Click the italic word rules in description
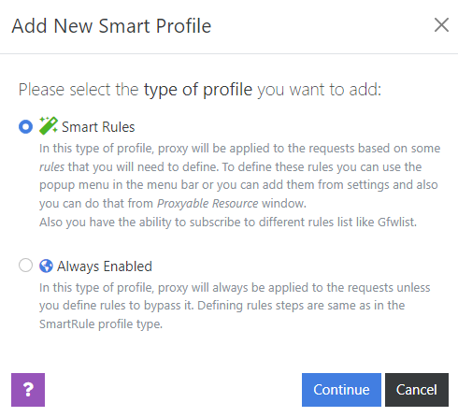 point(51,167)
